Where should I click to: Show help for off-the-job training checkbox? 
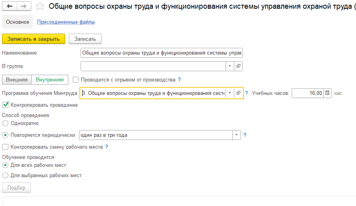[x=179, y=80]
